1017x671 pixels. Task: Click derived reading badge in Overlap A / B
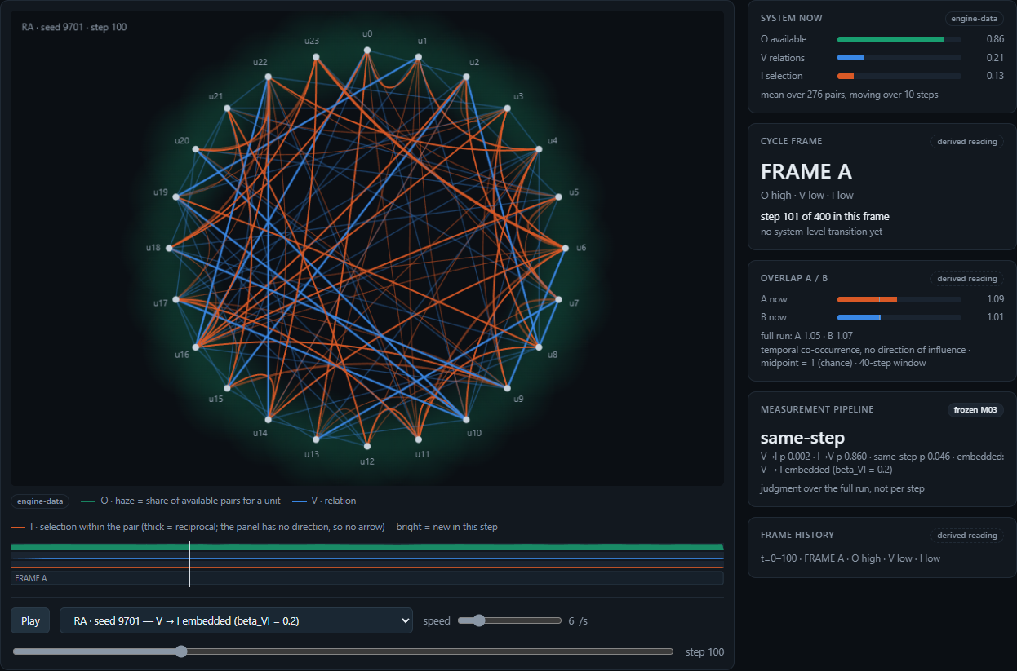pyautogui.click(x=967, y=279)
